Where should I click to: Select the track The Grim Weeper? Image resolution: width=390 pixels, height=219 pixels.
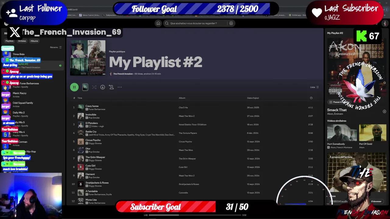click(95, 157)
